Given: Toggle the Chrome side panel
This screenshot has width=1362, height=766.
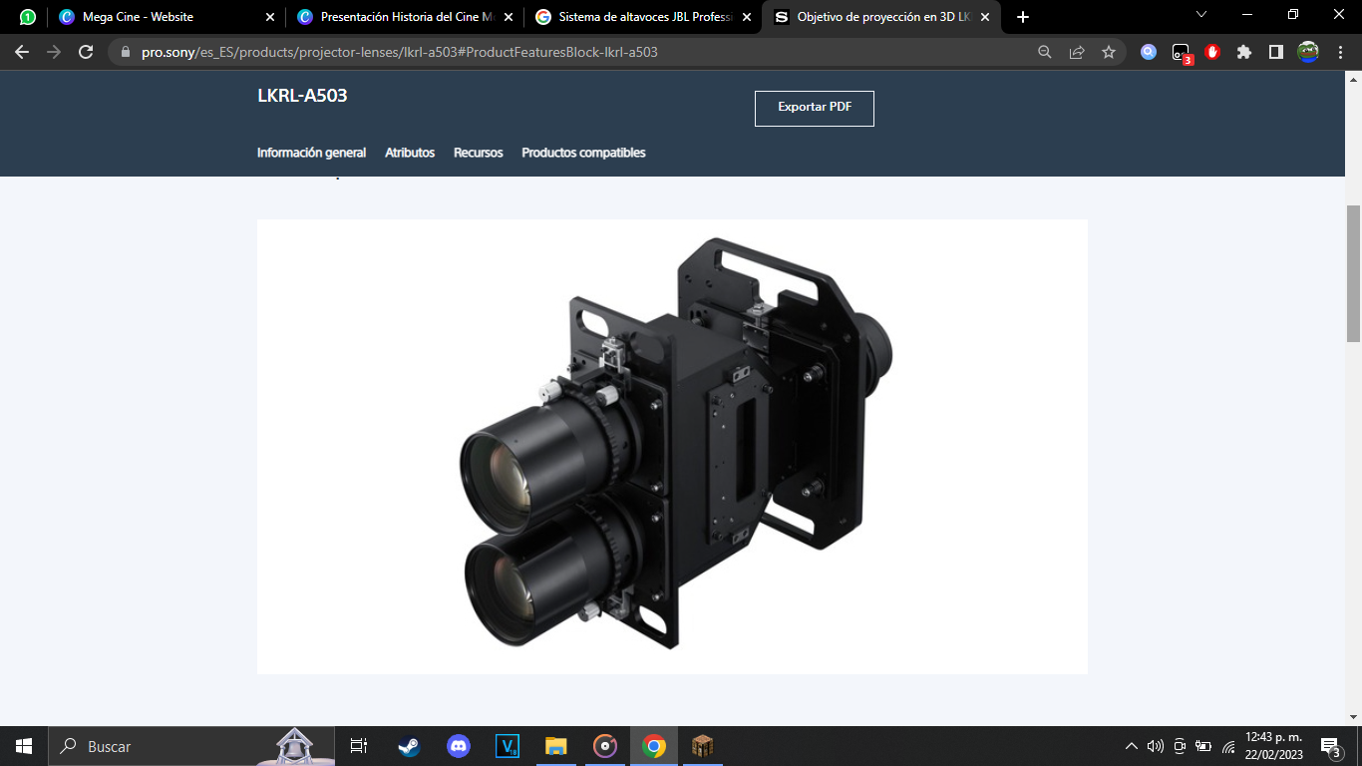Looking at the screenshot, I should [1275, 52].
